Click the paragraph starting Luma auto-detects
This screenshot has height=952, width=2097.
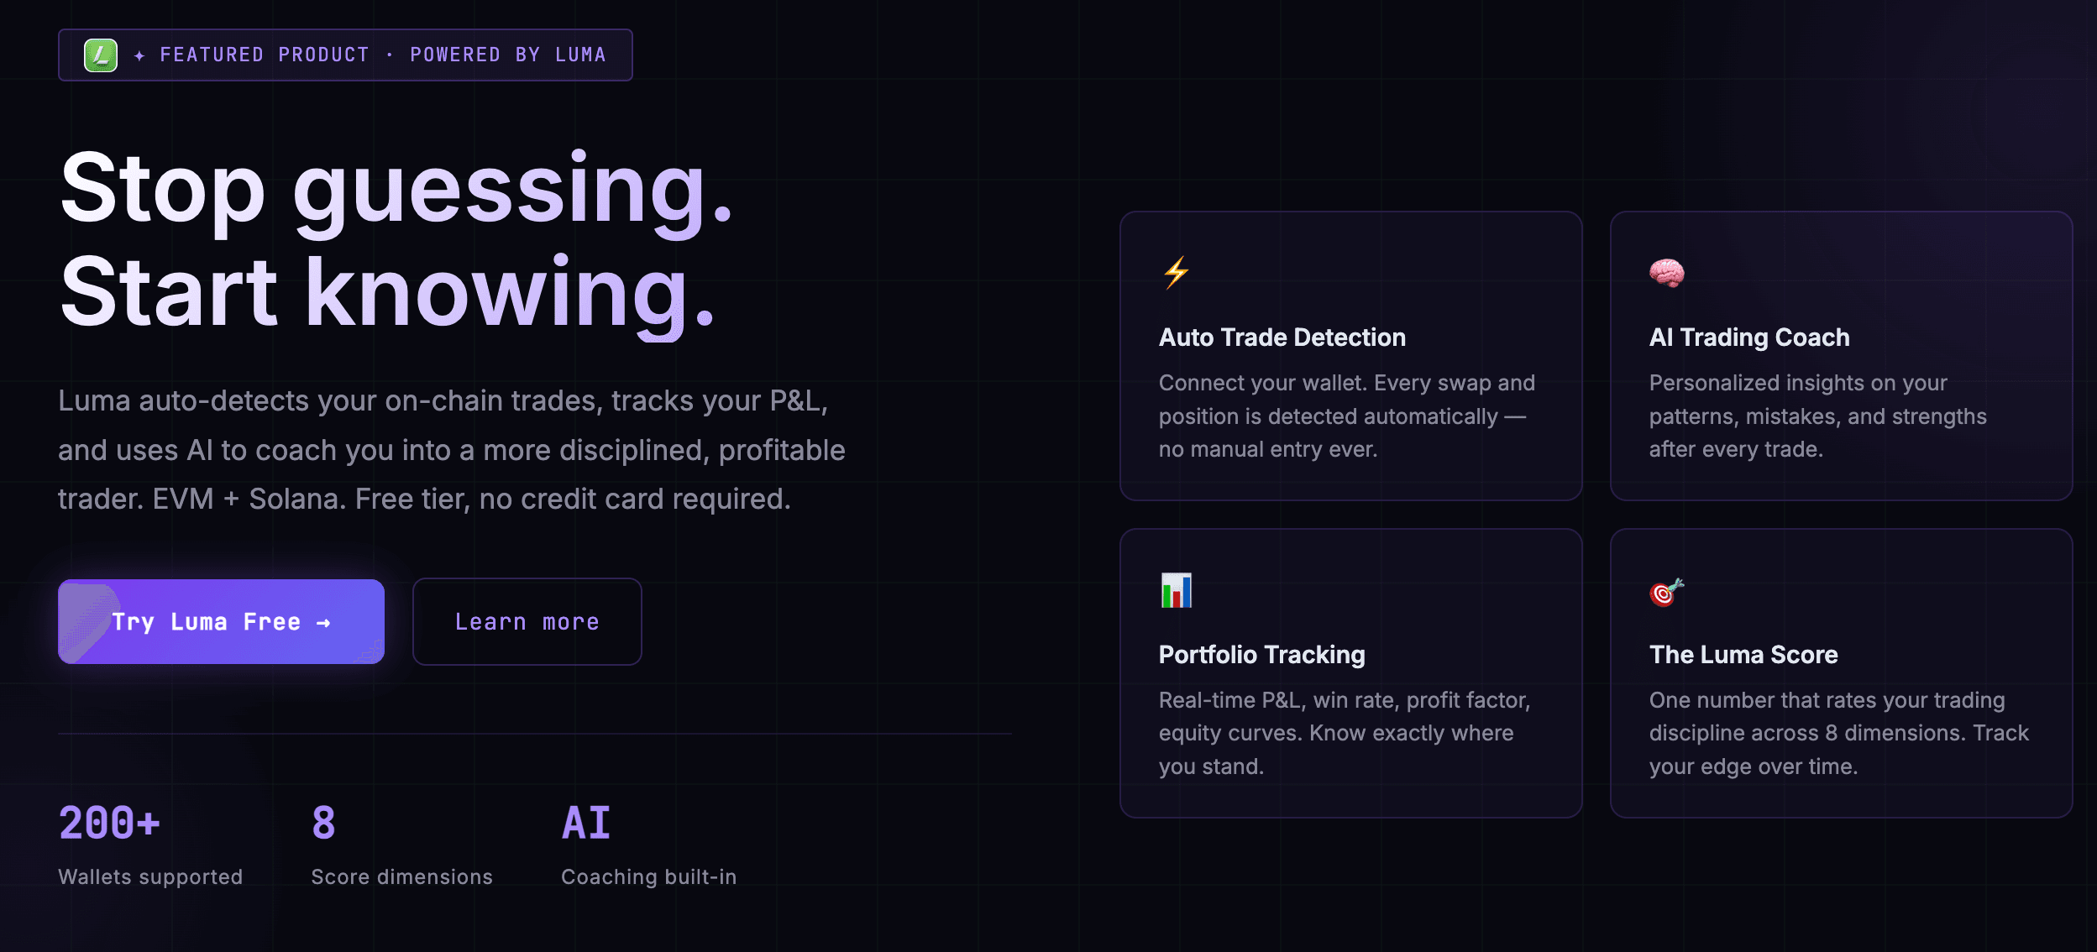tap(452, 450)
